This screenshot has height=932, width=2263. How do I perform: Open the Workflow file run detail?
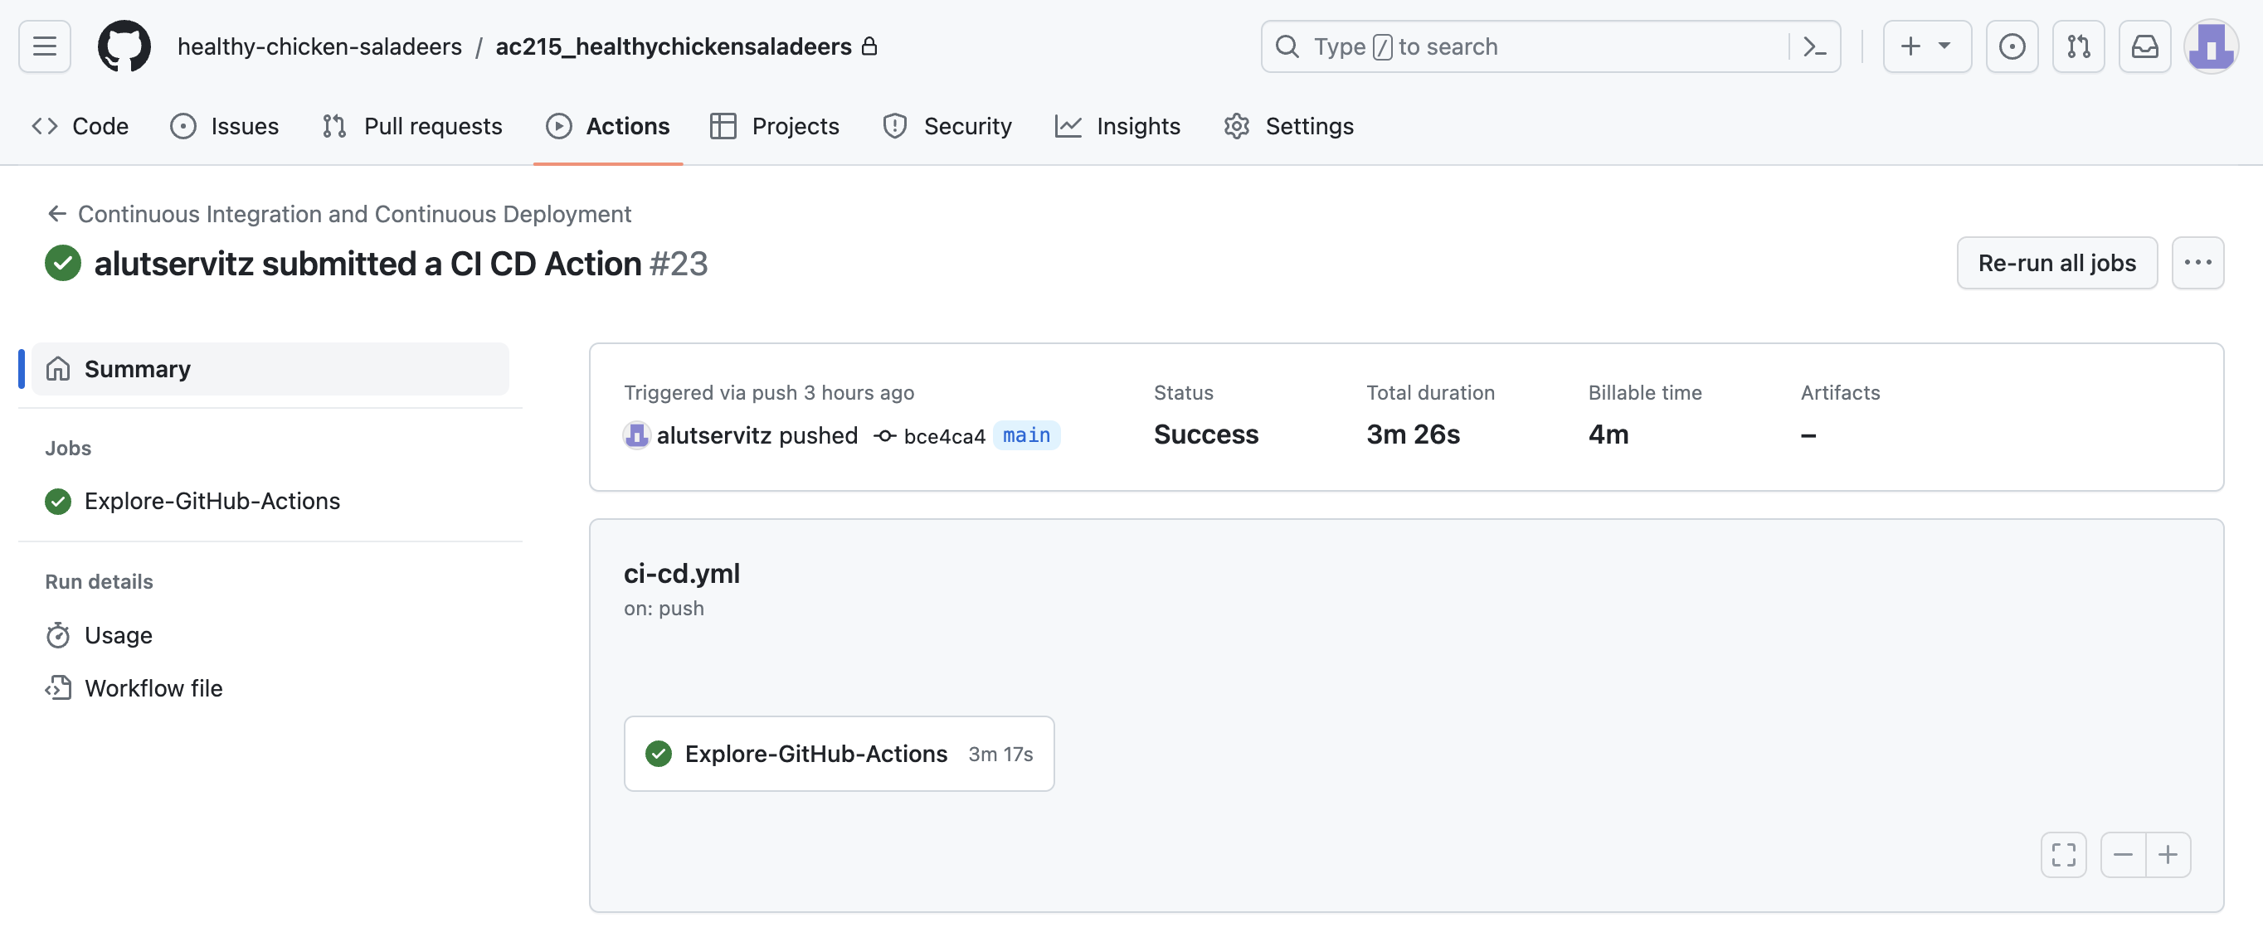(x=153, y=689)
